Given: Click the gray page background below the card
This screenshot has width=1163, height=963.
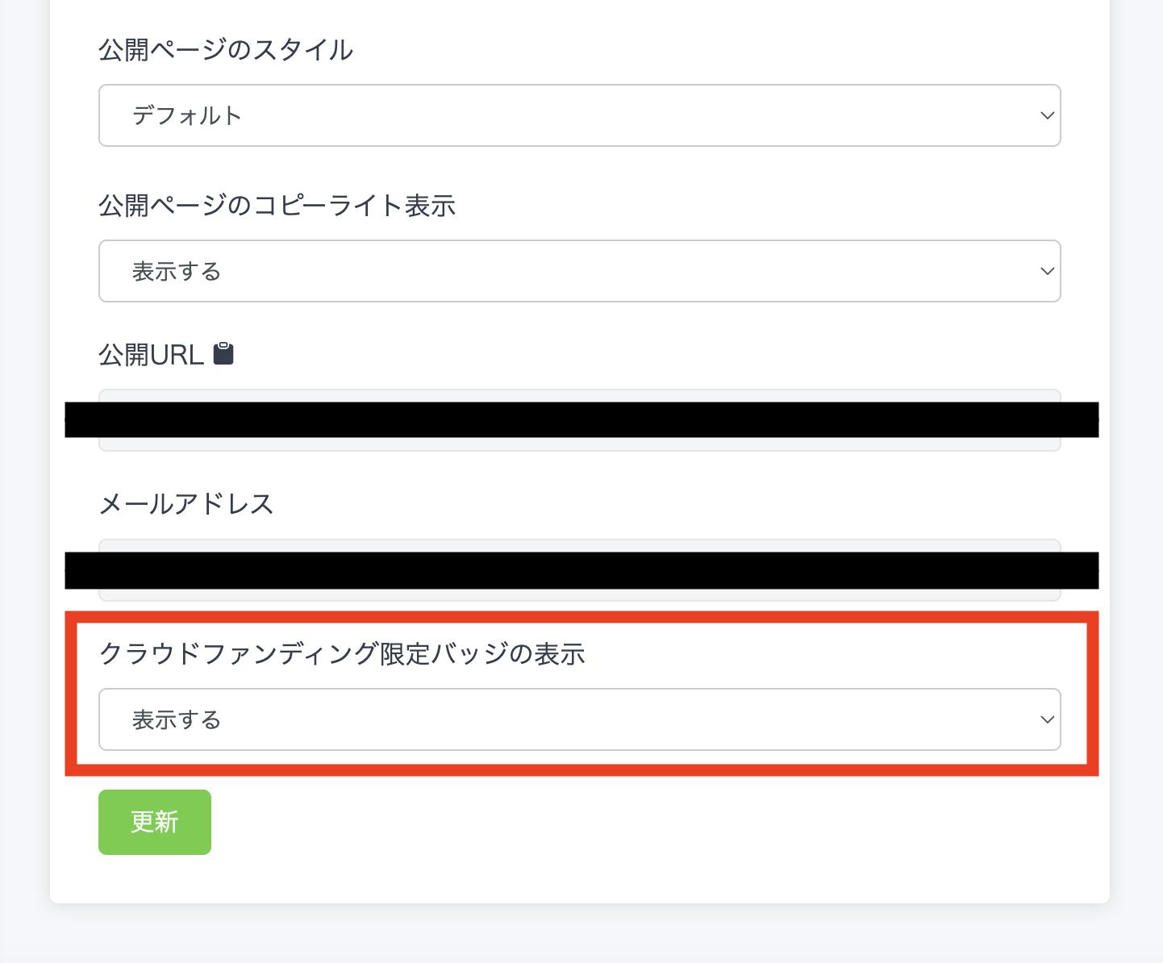Looking at the screenshot, I should 581,936.
